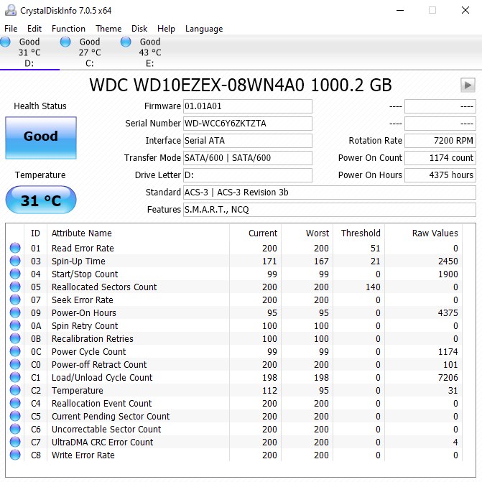The height and width of the screenshot is (482, 482).
Task: Click the CrystalDiskInfo app icon in title bar
Action: pos(11,11)
